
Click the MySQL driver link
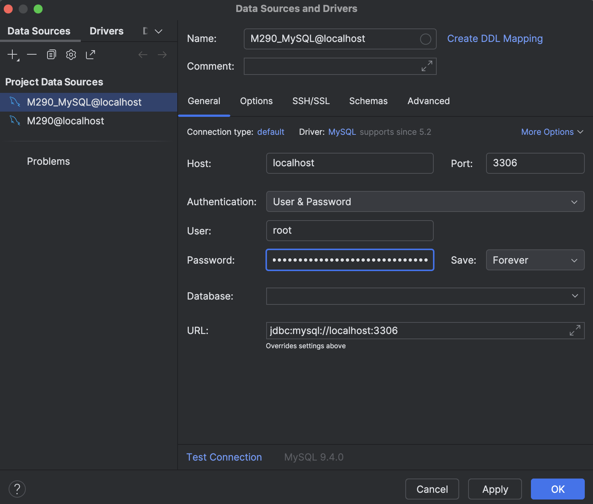point(342,132)
